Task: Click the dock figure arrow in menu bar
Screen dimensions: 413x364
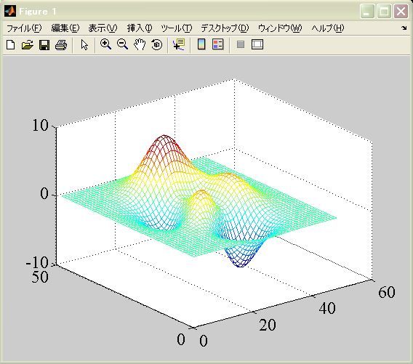Action: (404, 28)
